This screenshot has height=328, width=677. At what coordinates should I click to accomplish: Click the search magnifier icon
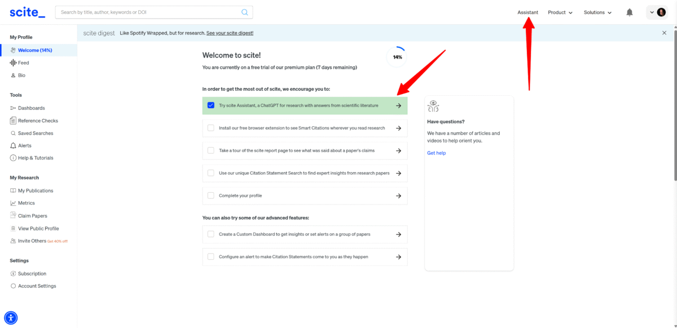click(245, 12)
